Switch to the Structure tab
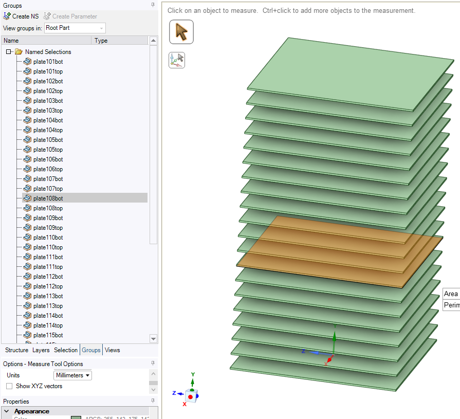The width and height of the screenshot is (460, 419). 16,350
